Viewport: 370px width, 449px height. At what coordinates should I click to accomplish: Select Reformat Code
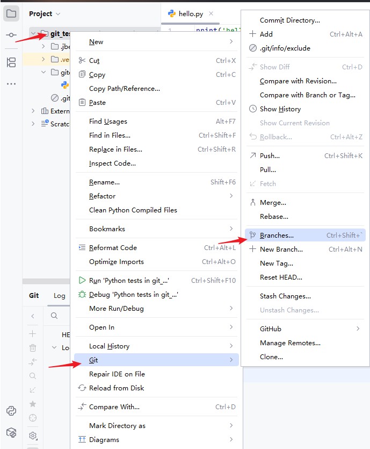click(156, 248)
